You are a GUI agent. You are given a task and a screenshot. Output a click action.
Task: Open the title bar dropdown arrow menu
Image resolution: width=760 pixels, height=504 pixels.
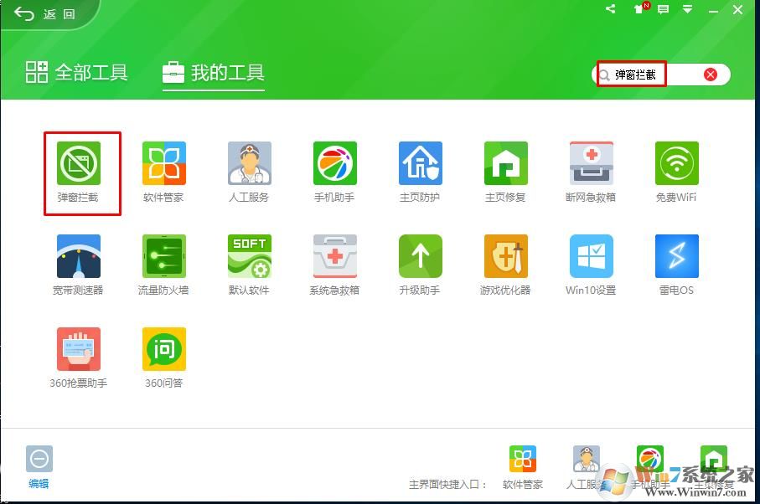(687, 9)
